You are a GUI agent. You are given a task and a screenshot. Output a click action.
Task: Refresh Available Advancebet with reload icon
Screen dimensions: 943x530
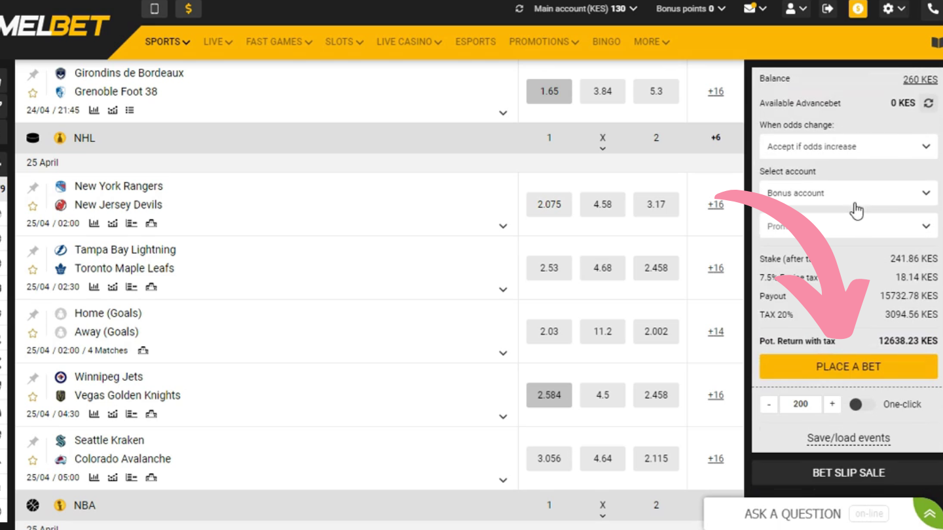(x=929, y=103)
